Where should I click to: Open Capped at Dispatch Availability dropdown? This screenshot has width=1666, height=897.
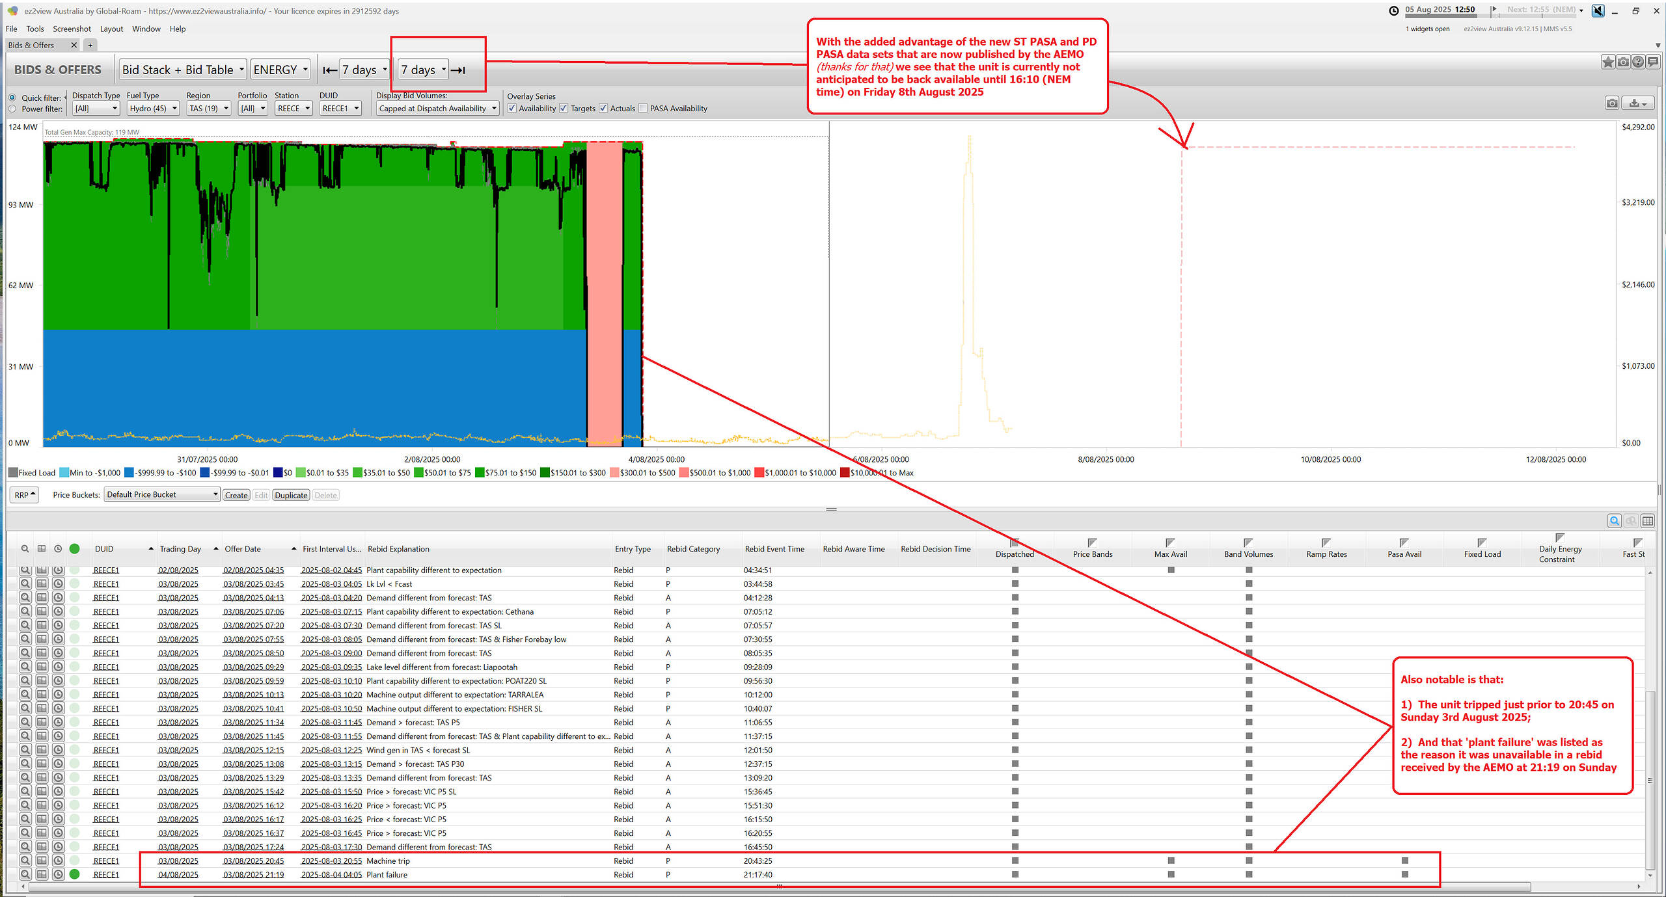(x=438, y=109)
